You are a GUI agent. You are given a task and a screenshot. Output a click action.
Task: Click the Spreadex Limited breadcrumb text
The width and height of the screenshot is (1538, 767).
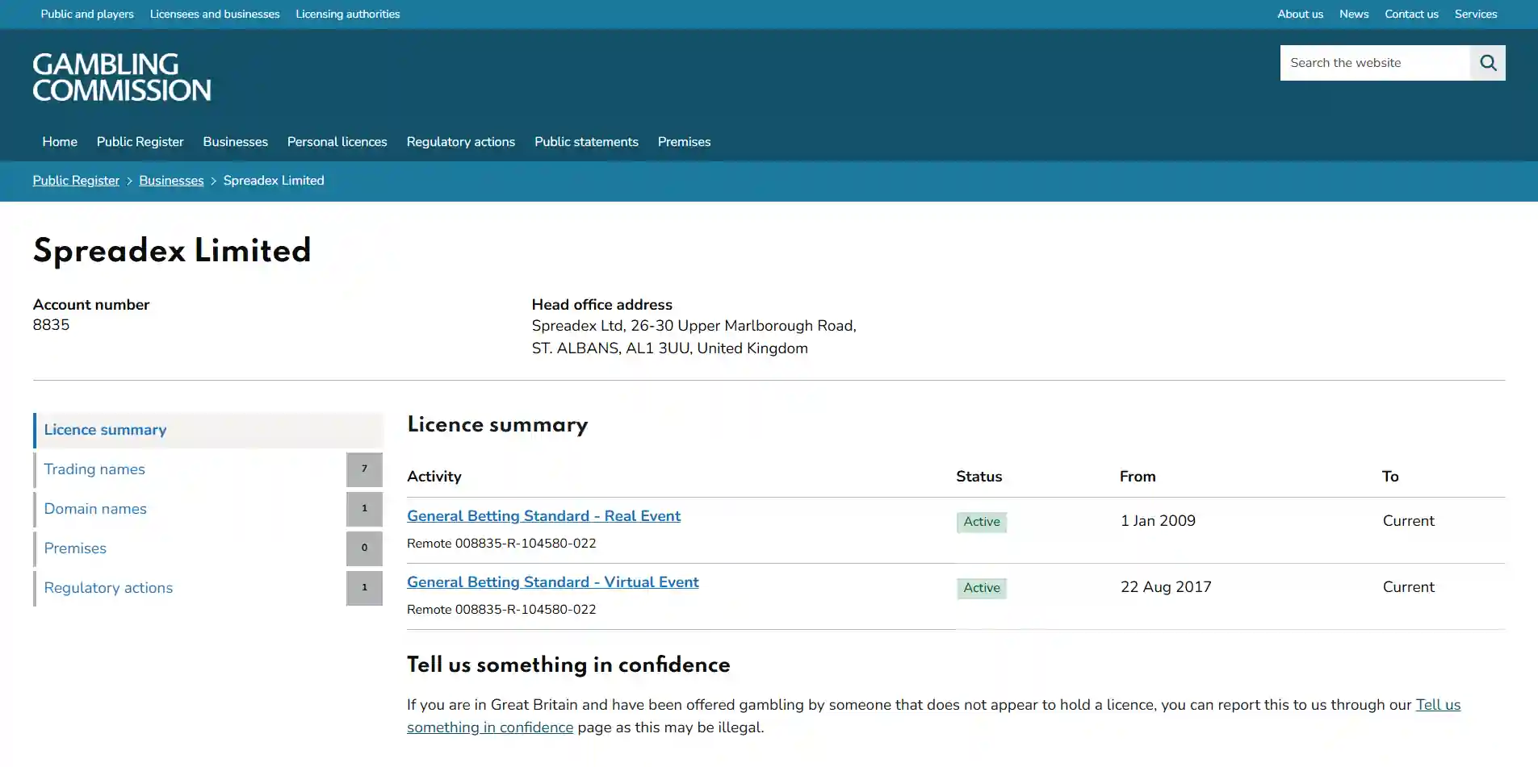coord(274,181)
